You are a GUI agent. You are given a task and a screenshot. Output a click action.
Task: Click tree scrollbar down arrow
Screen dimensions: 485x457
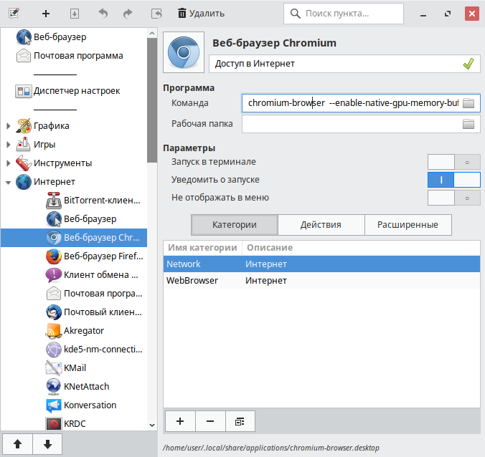152,425
